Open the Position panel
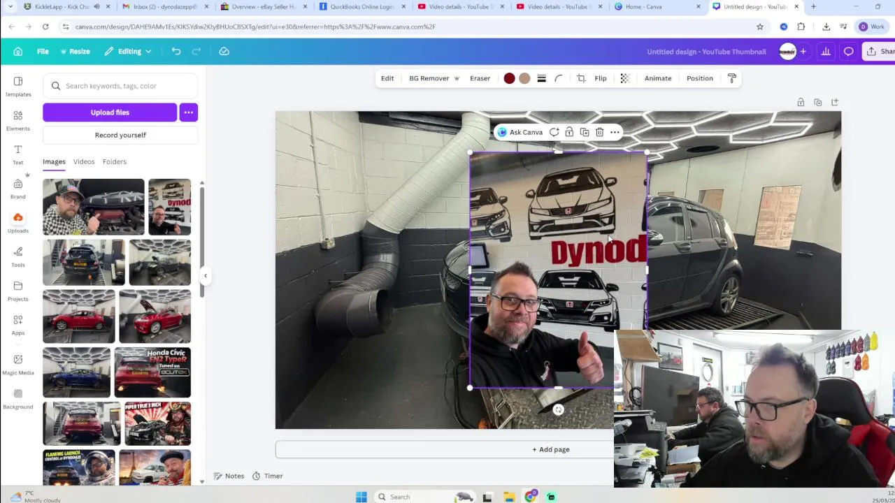 pyautogui.click(x=700, y=78)
